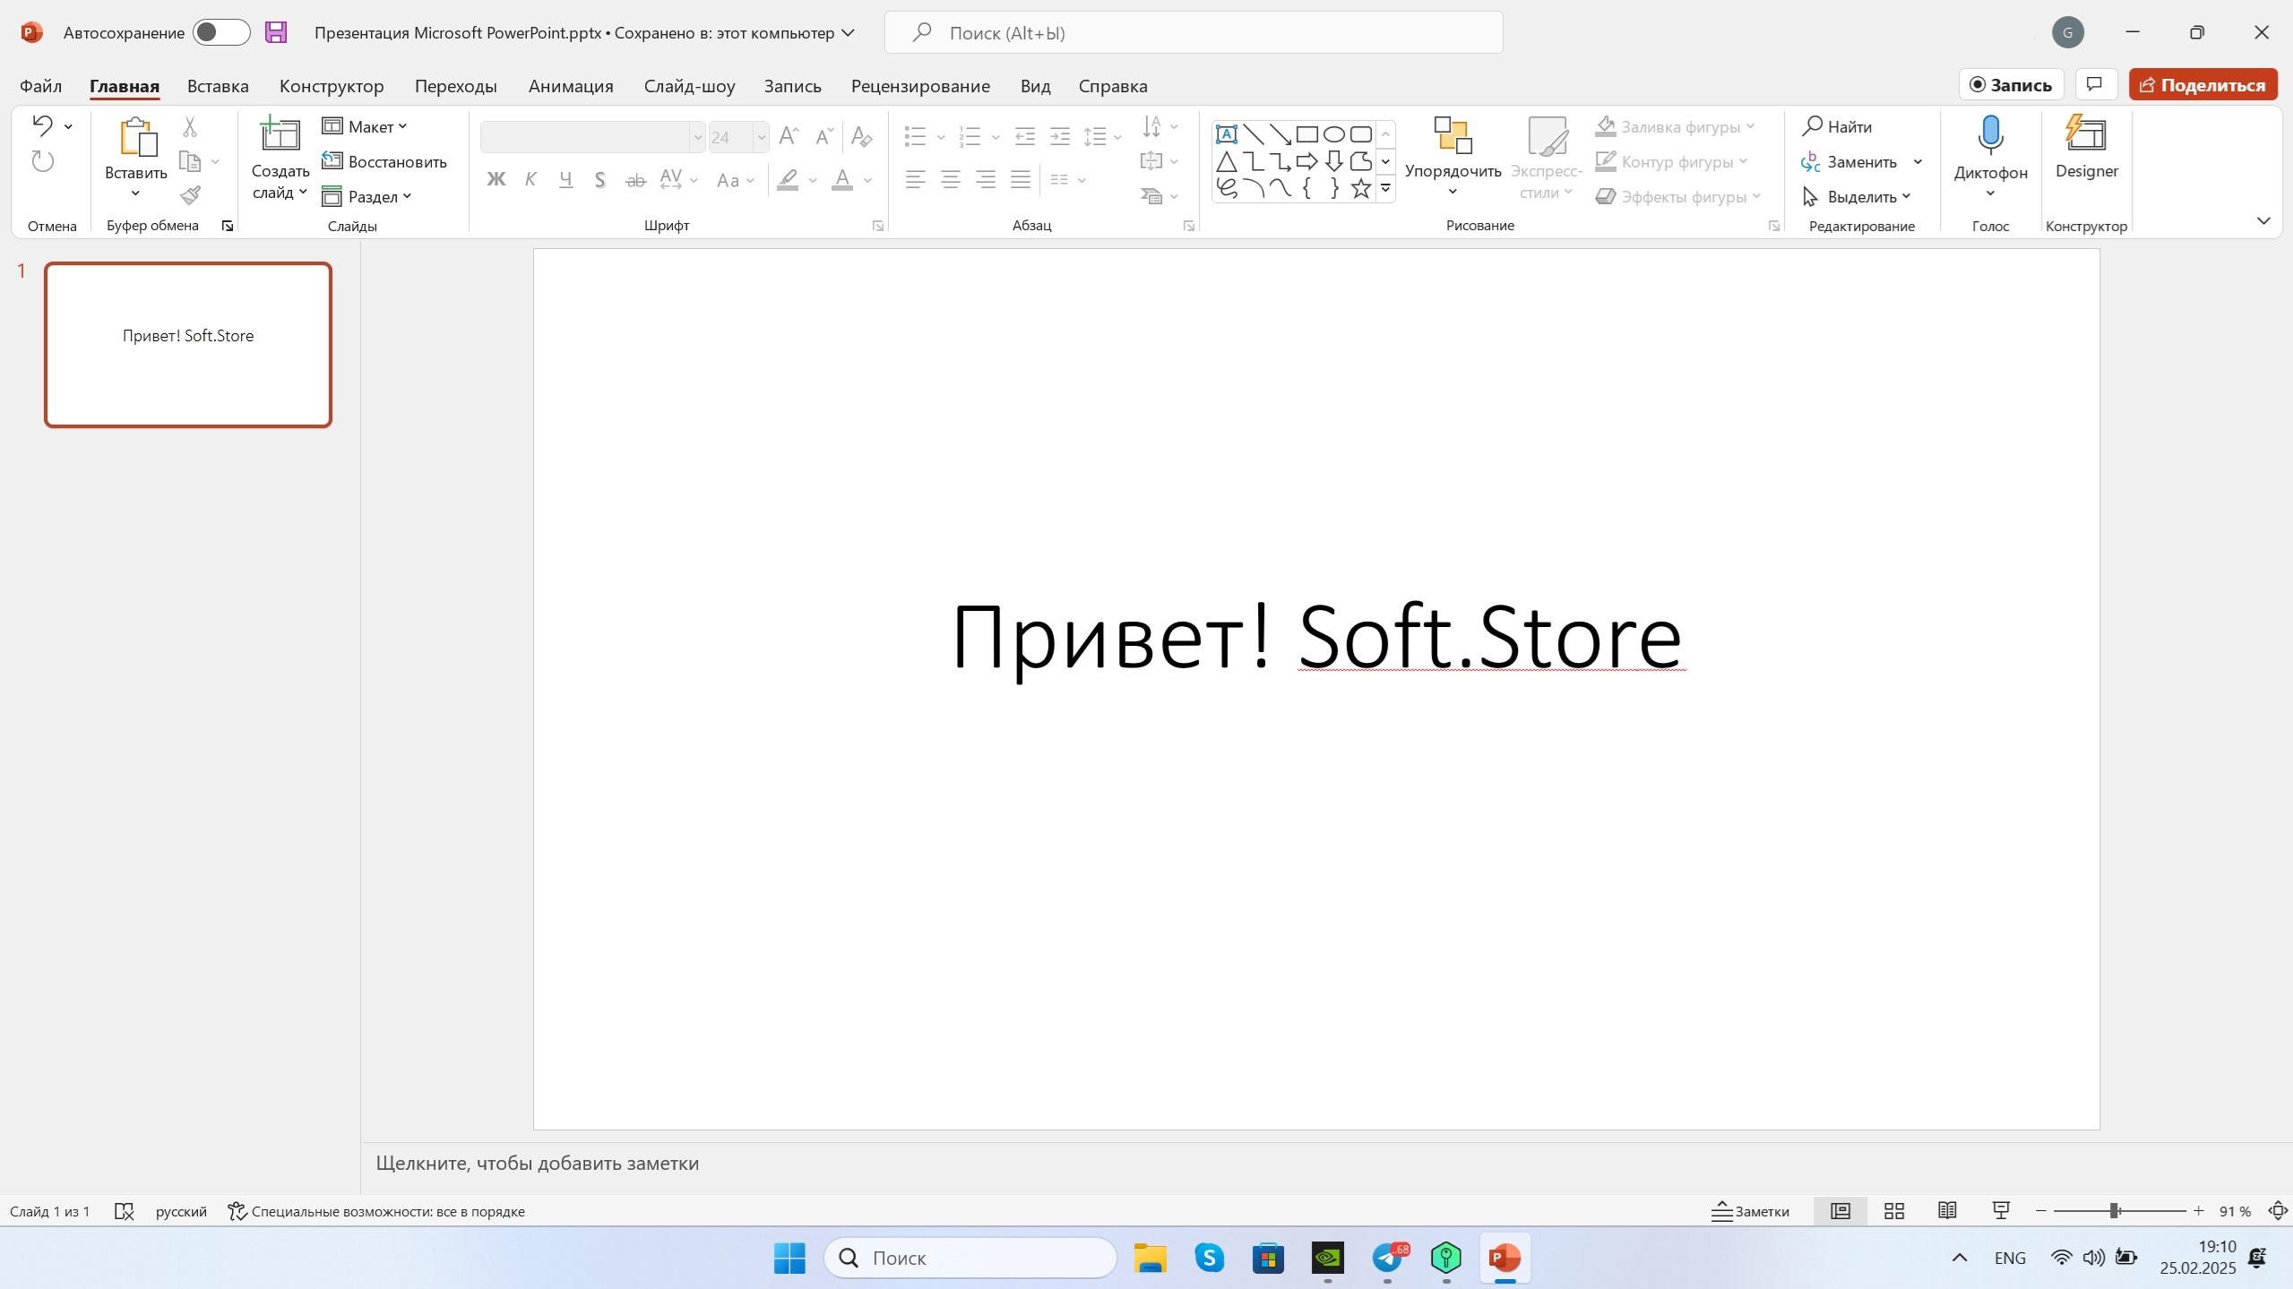
Task: Open the comments pane icon
Action: pyautogui.click(x=2094, y=84)
